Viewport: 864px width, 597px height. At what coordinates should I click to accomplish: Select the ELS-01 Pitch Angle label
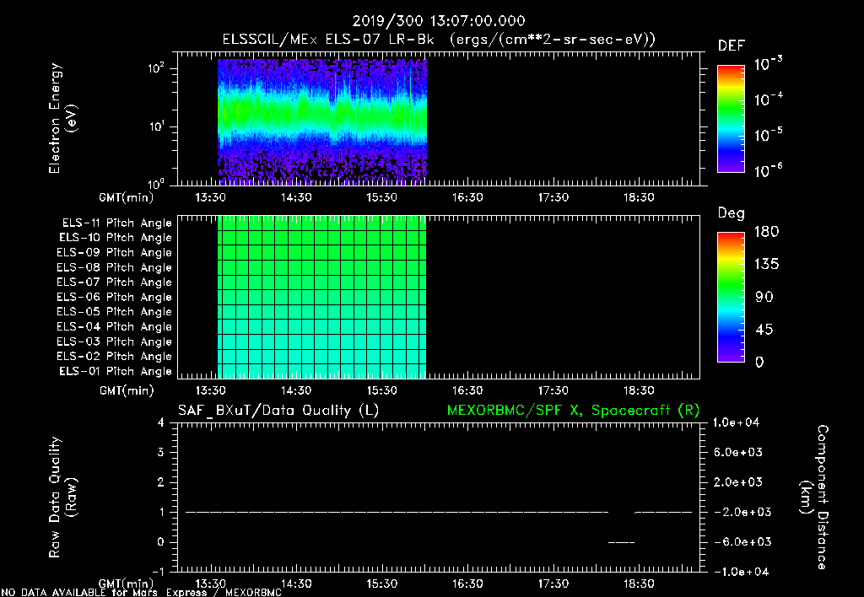coord(115,371)
